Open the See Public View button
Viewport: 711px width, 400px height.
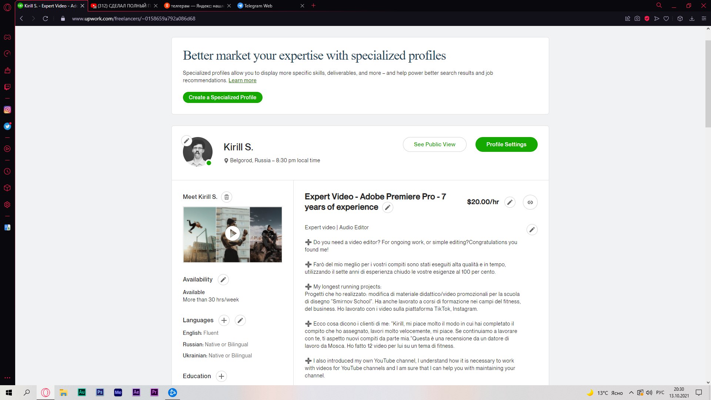point(435,144)
